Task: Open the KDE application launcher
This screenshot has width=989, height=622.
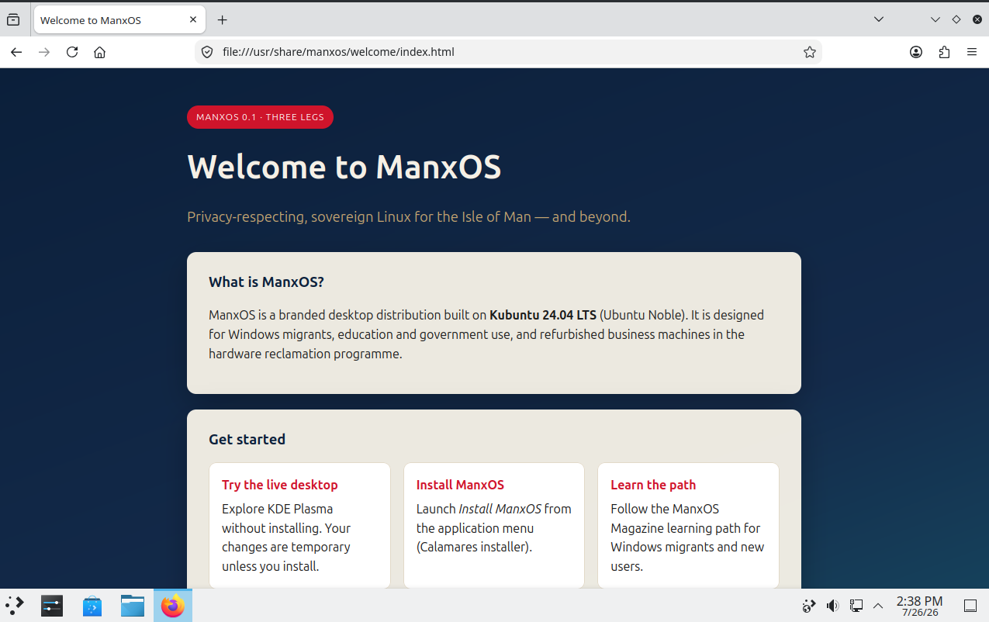Action: tap(15, 606)
